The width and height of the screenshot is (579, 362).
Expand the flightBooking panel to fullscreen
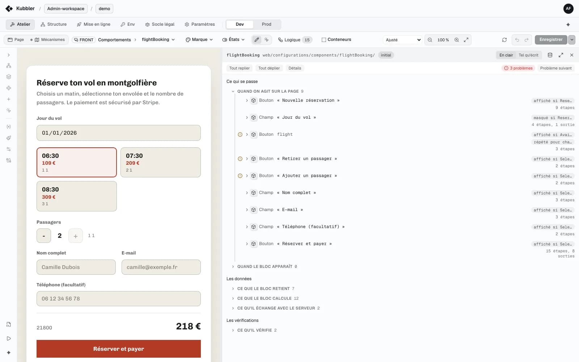coord(561,55)
